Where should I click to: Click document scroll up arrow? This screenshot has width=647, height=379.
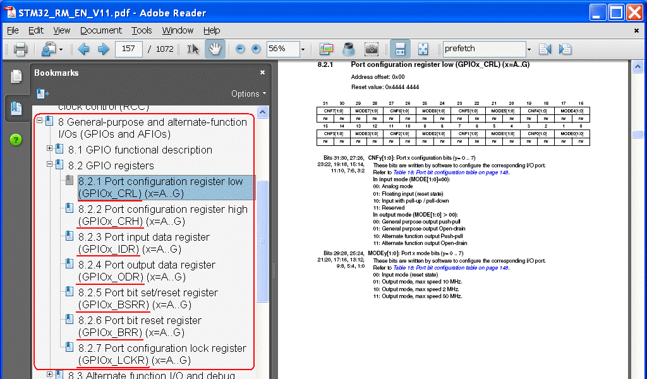click(x=638, y=66)
